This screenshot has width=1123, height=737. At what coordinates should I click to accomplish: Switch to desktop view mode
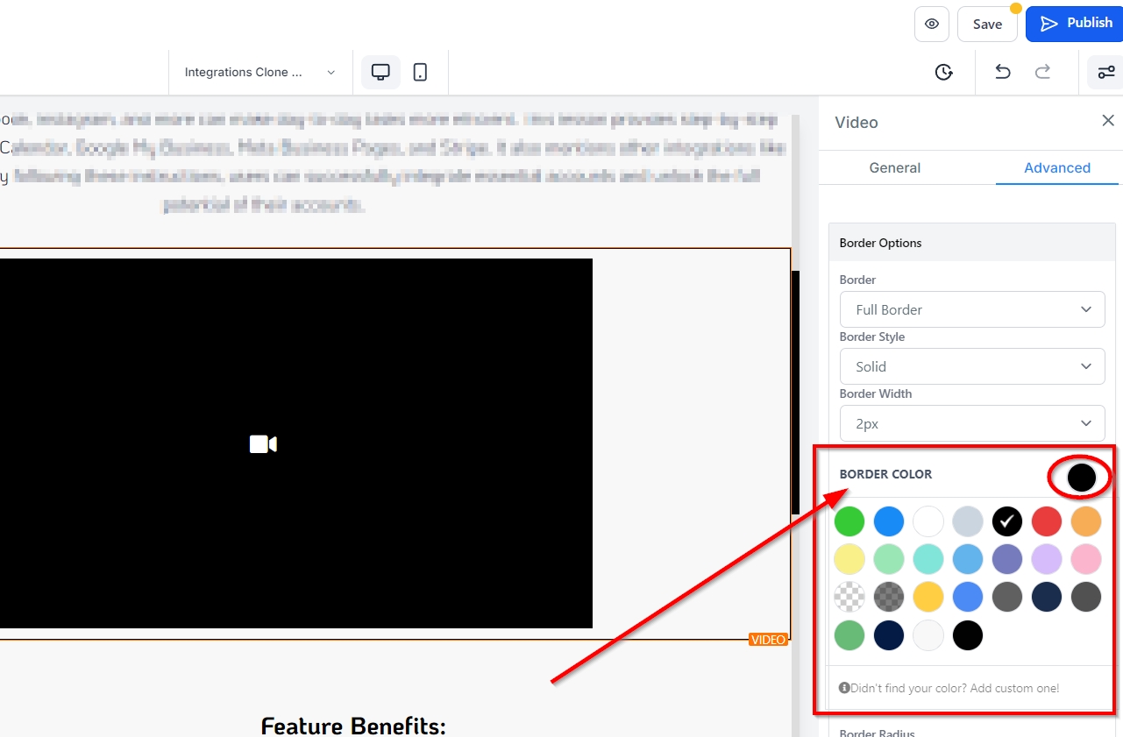point(380,73)
